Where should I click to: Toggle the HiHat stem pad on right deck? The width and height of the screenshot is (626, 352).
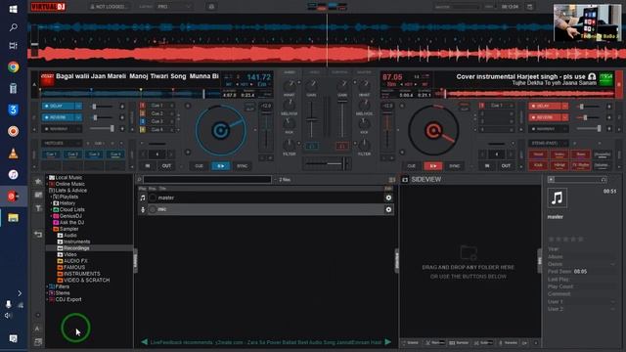[x=559, y=165]
